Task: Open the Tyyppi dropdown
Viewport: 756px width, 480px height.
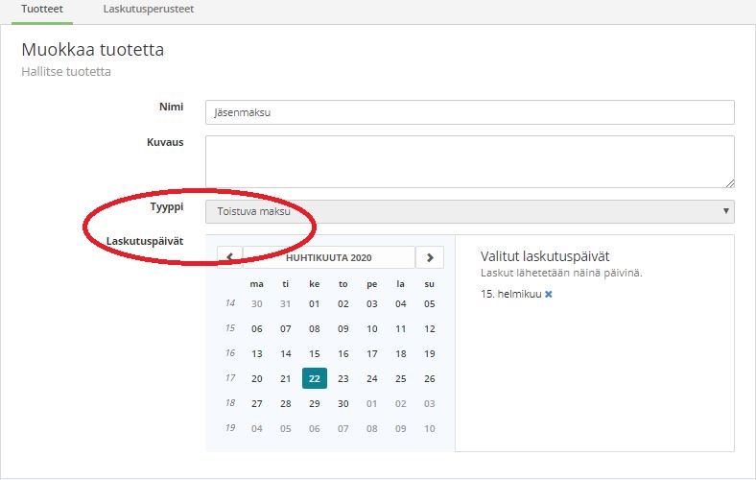Action: (469, 211)
